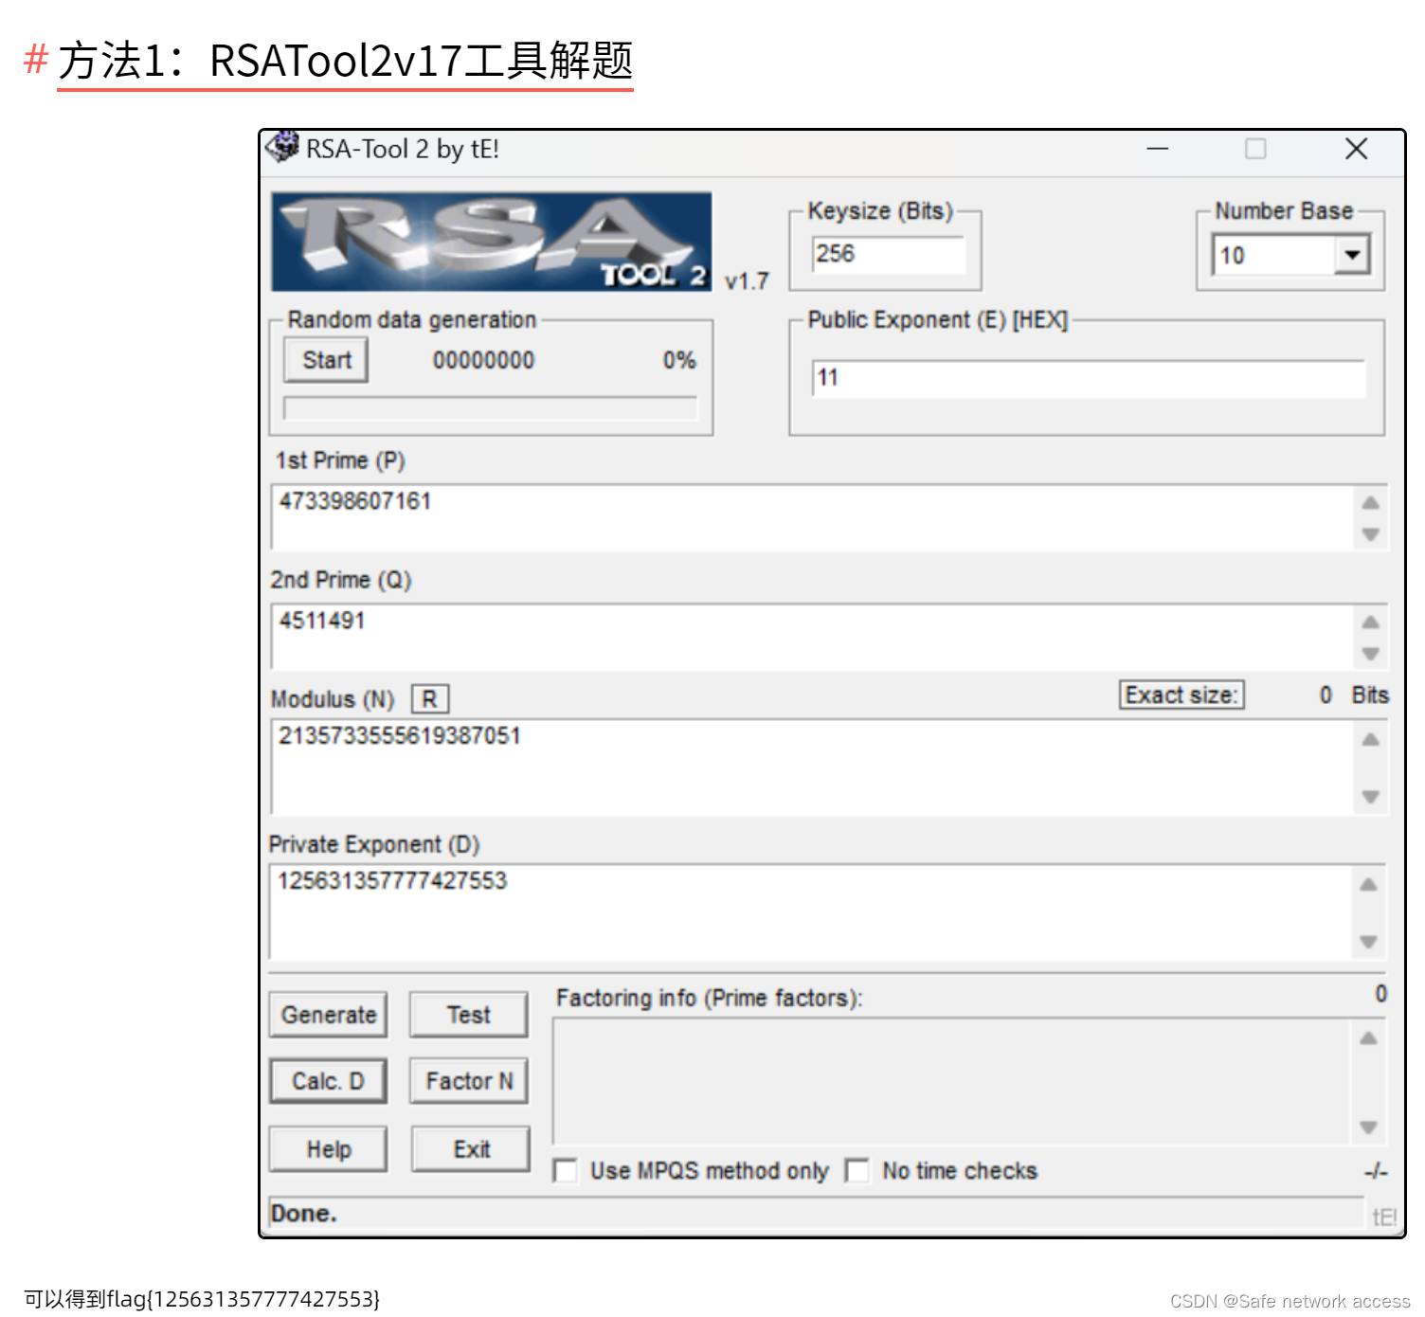Click the Generate button
Screen dimensions: 1425x1317
pyautogui.click(x=327, y=1014)
